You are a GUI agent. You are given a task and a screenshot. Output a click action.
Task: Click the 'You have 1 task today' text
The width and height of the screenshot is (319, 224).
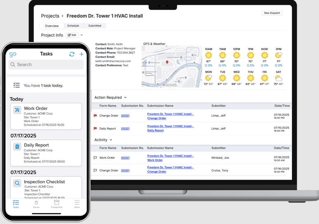[43, 85]
